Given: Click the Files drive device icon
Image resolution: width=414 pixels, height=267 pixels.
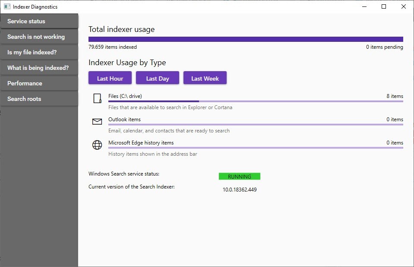Looking at the screenshot, I should (x=97, y=98).
